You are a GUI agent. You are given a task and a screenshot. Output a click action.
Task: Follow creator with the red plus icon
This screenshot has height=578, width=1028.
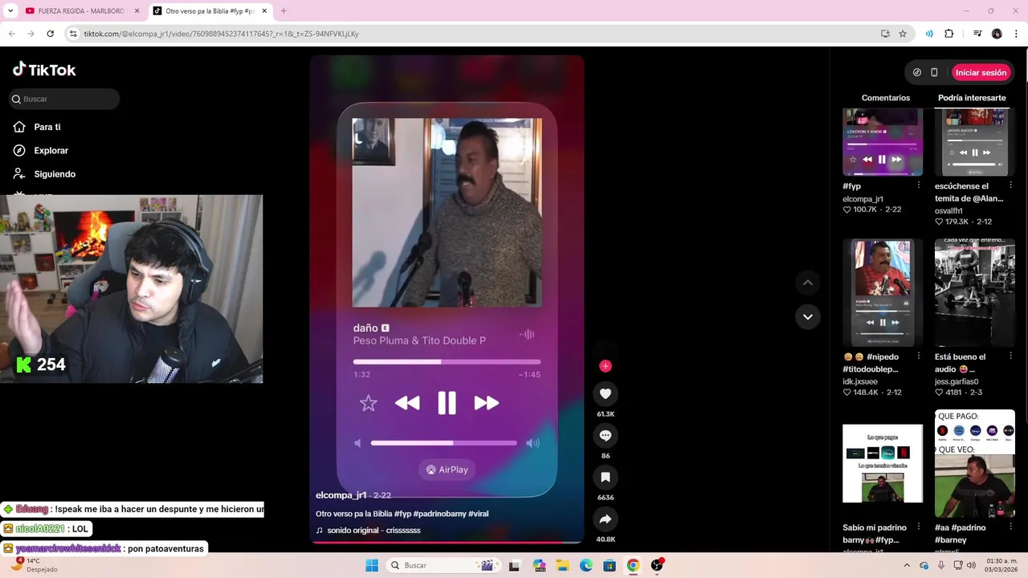[606, 366]
